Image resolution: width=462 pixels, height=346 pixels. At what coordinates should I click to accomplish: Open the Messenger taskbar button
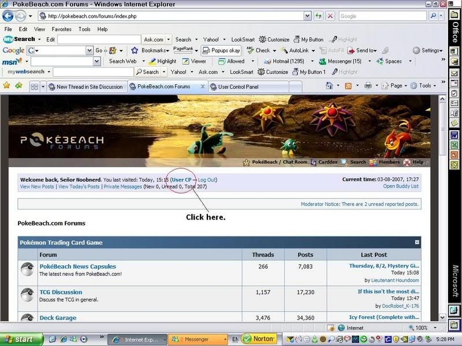[198, 339]
